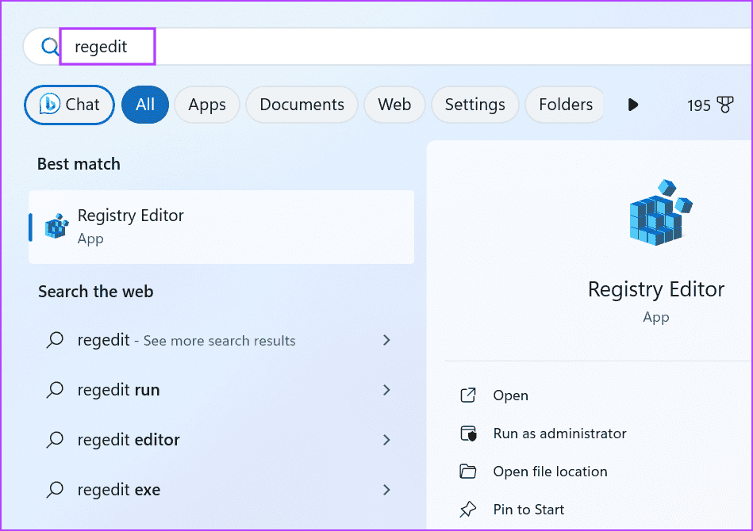
Task: Click the small Registry Editor cube icon
Action: coord(56,227)
